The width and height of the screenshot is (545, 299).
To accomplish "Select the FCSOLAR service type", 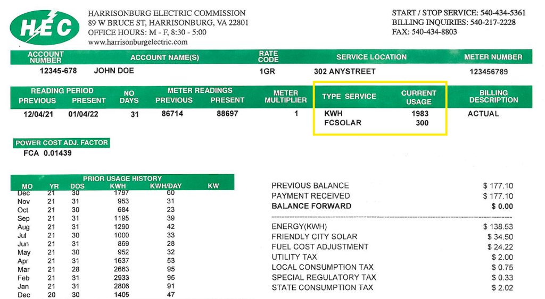I will [x=342, y=123].
